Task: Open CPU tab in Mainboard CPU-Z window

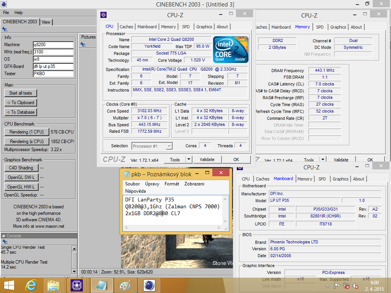Action: click(246, 179)
